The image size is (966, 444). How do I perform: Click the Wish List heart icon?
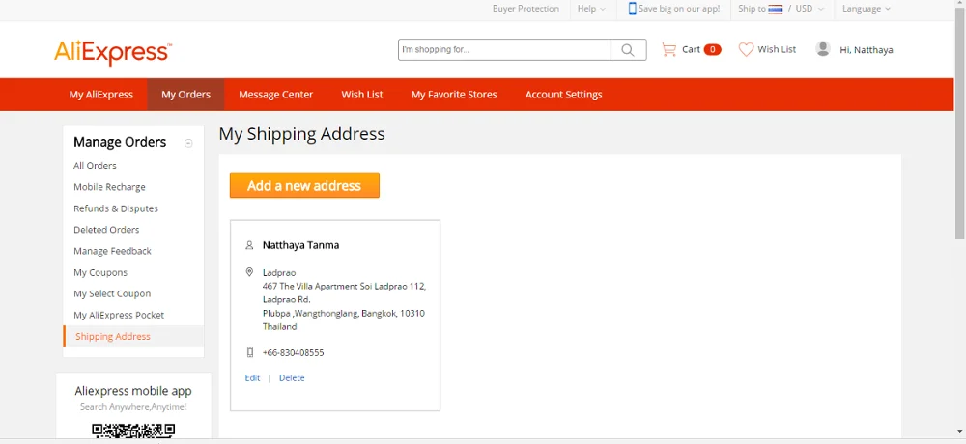point(746,49)
